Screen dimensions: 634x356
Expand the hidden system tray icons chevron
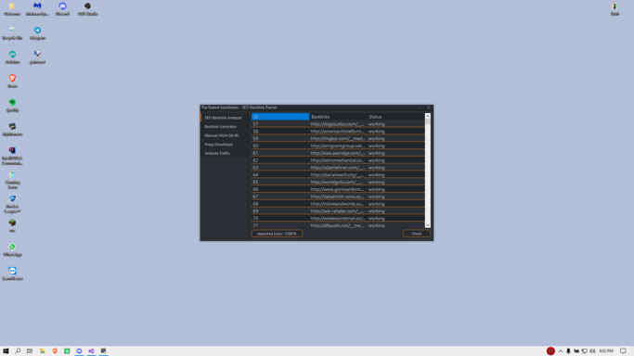tap(561, 351)
